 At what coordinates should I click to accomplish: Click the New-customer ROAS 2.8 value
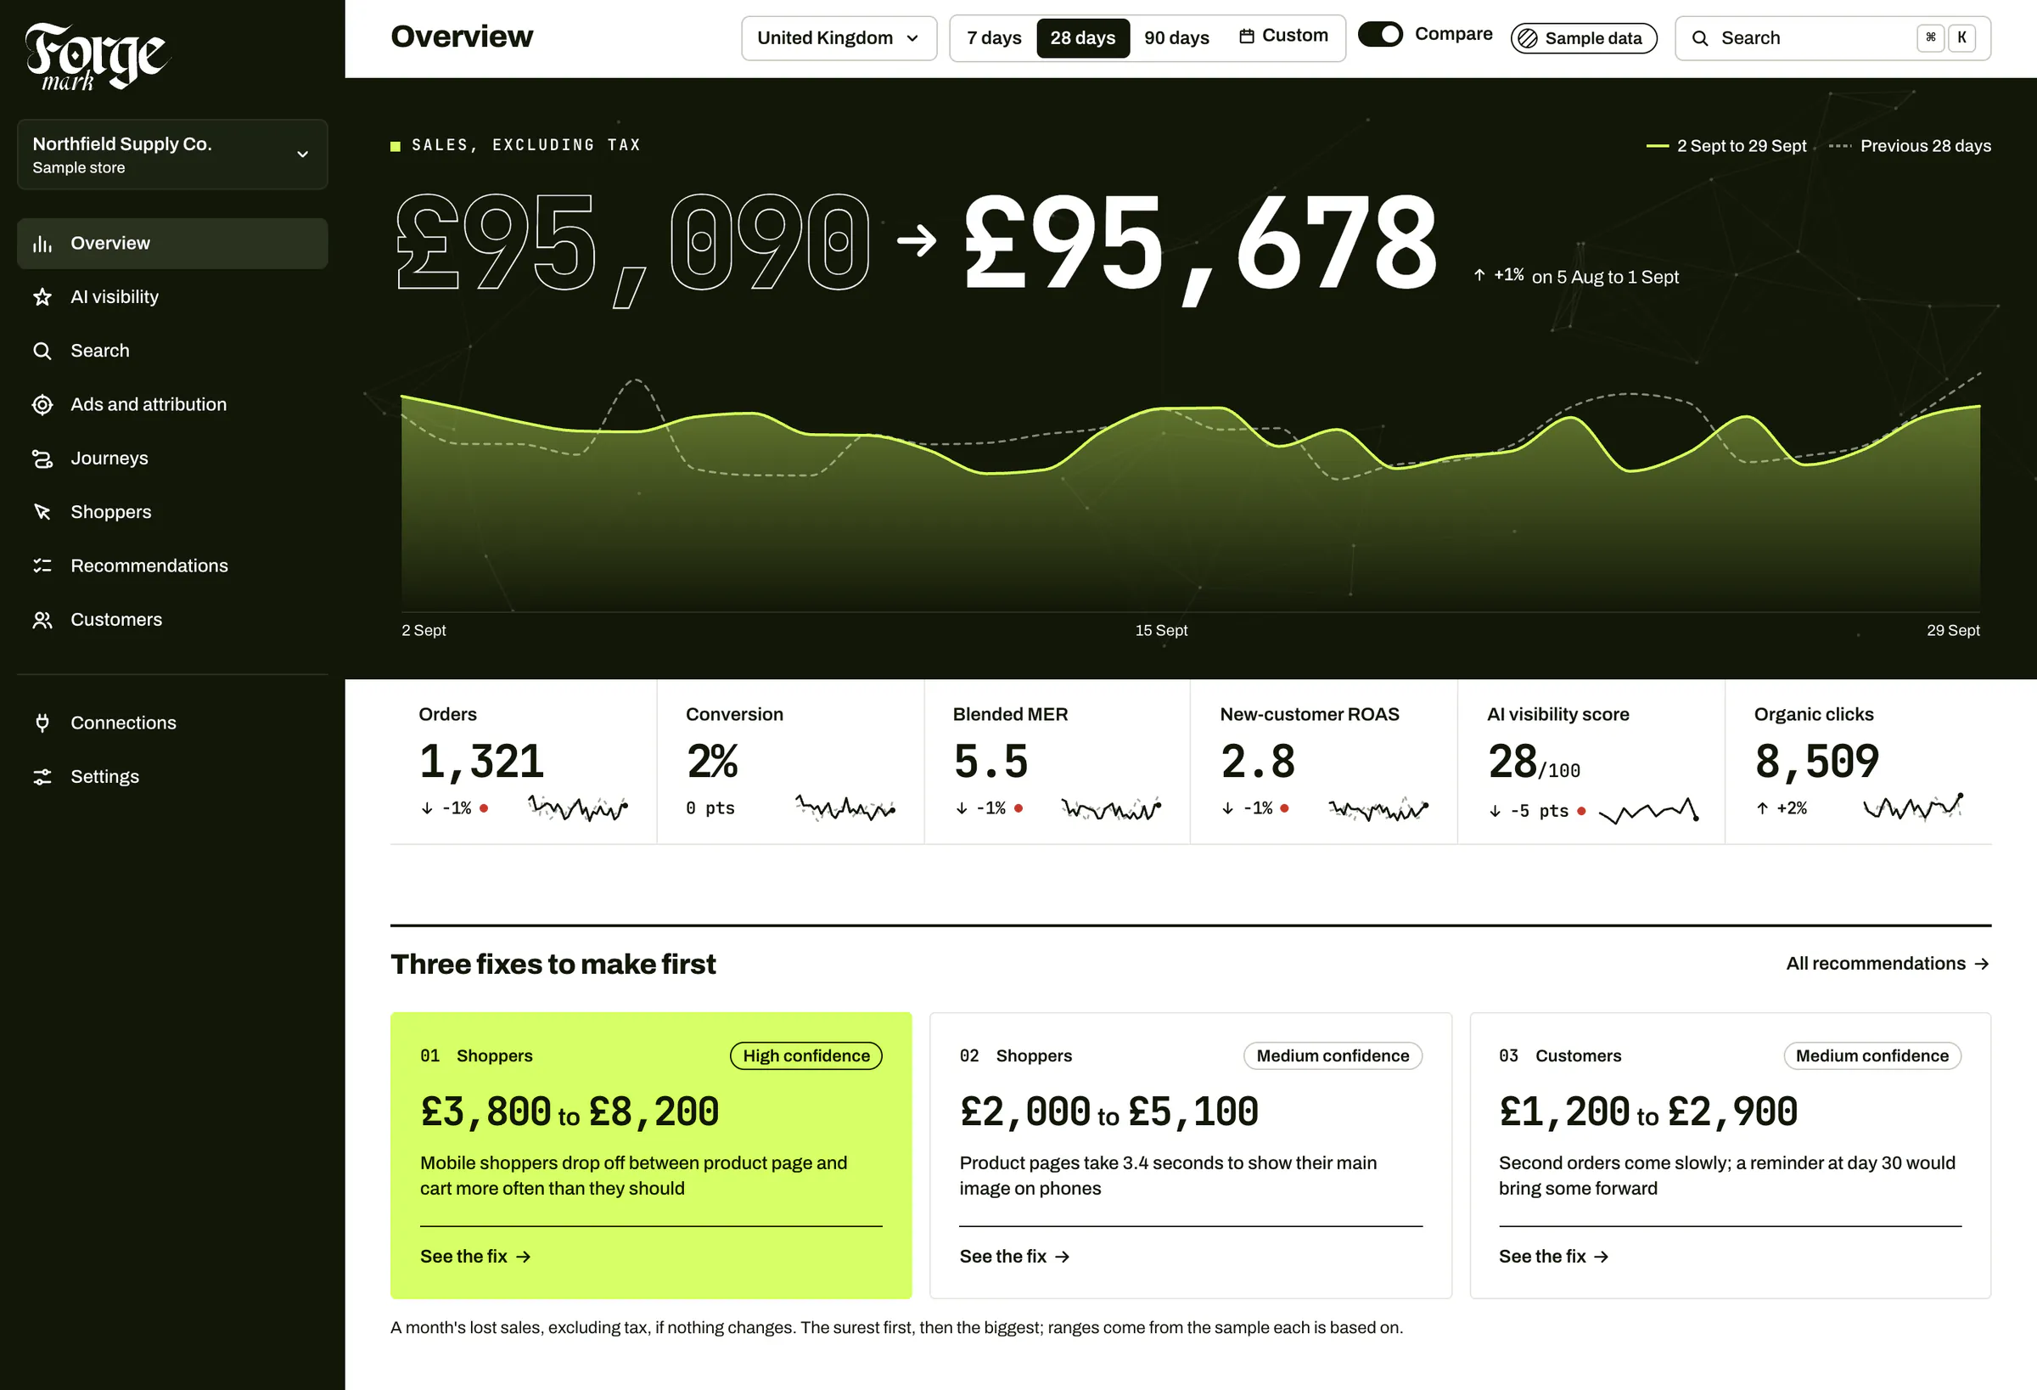tap(1258, 763)
